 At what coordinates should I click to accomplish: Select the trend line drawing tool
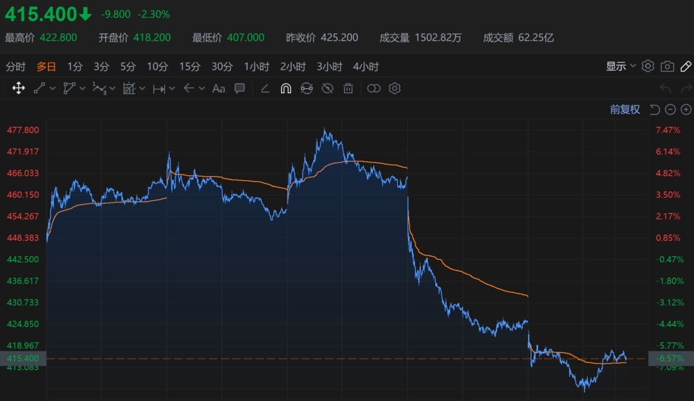[x=39, y=88]
